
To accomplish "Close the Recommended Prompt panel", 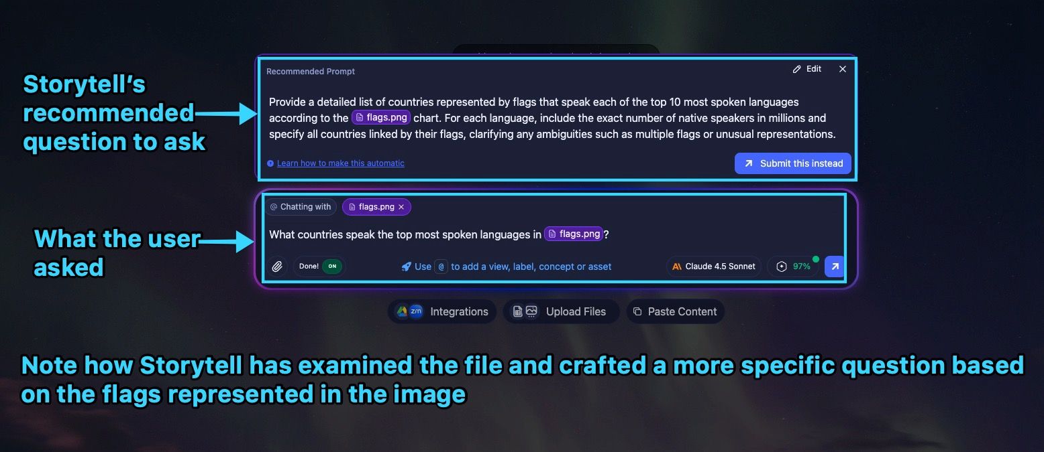I will pos(843,69).
